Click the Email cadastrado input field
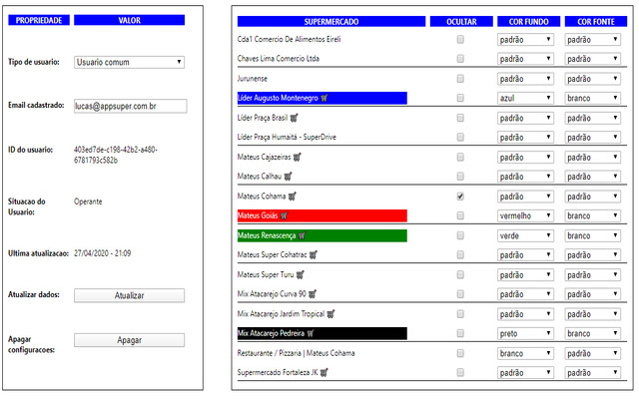This screenshot has width=639, height=399. pos(131,106)
